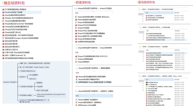Select file Shopify+助力中国商家出海应用白皮书
The height and width of the screenshot is (106, 193).
19,18
